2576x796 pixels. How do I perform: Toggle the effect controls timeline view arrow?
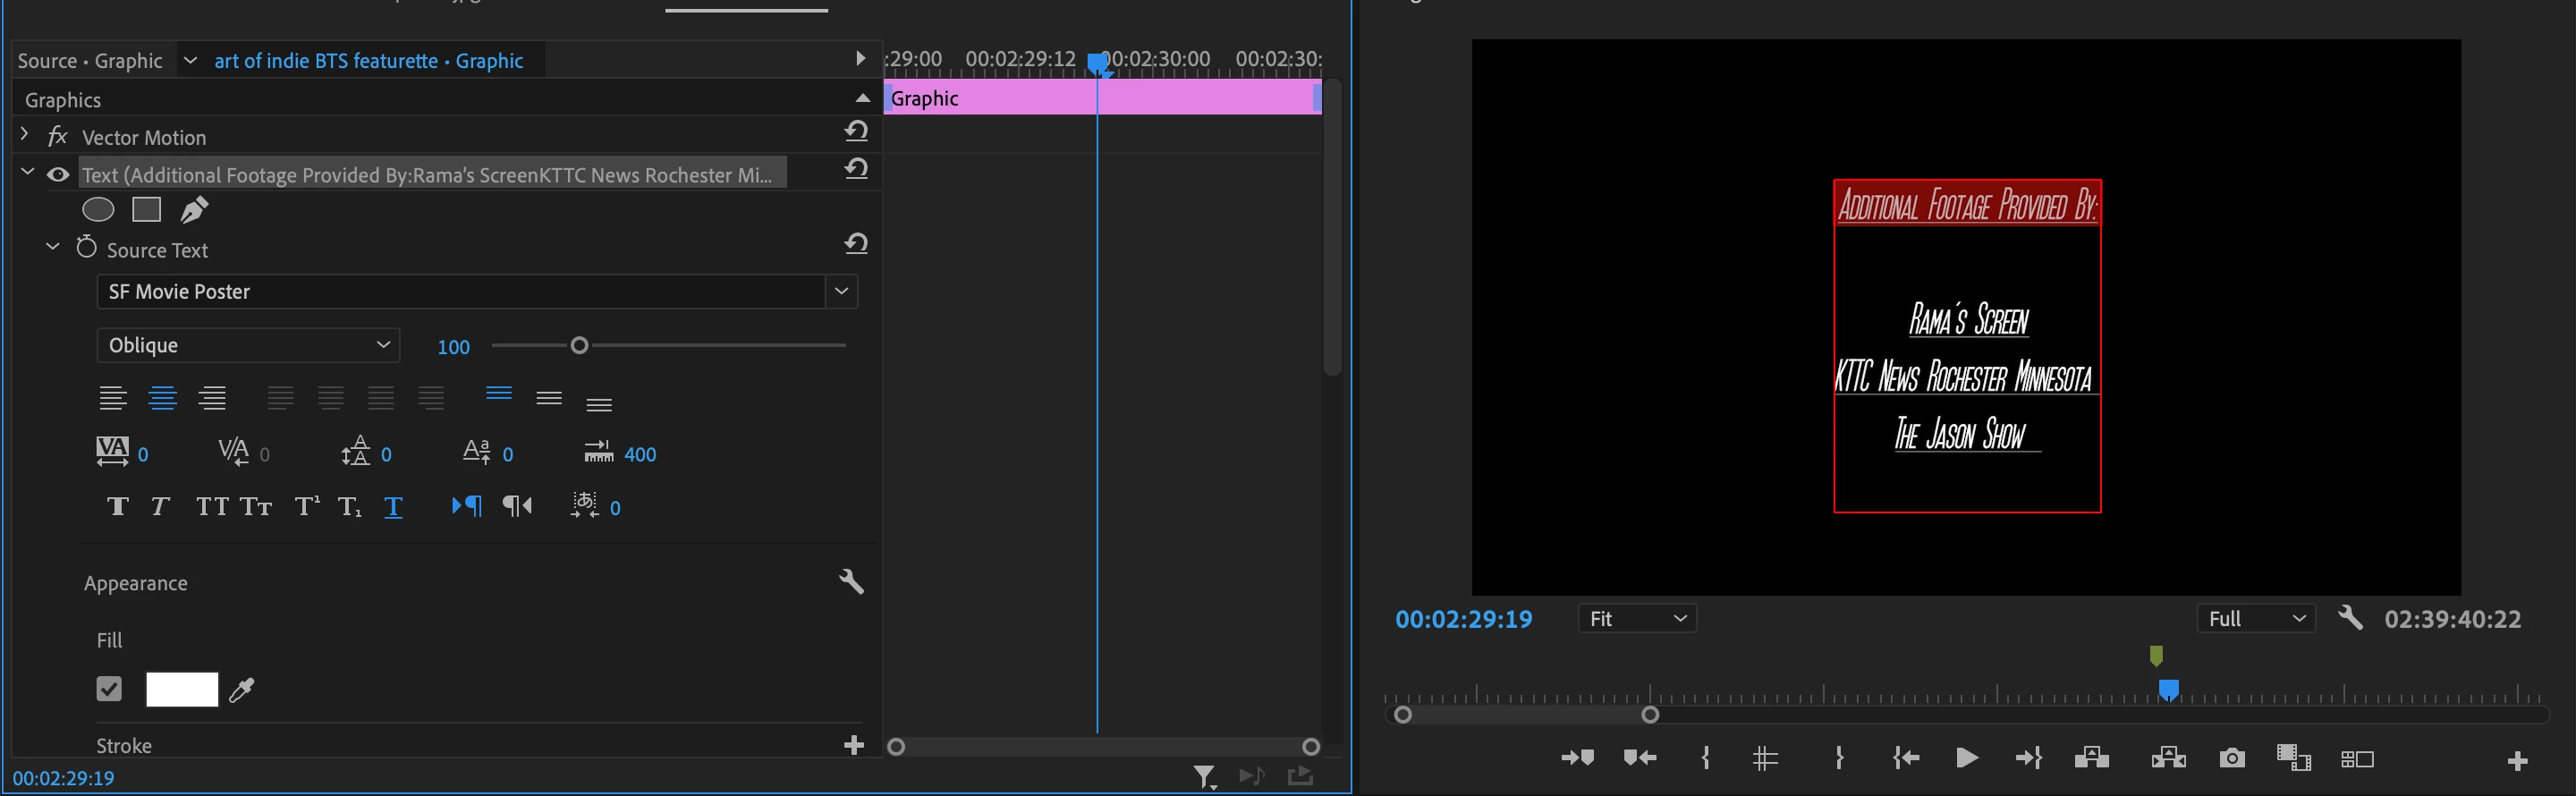tap(860, 58)
